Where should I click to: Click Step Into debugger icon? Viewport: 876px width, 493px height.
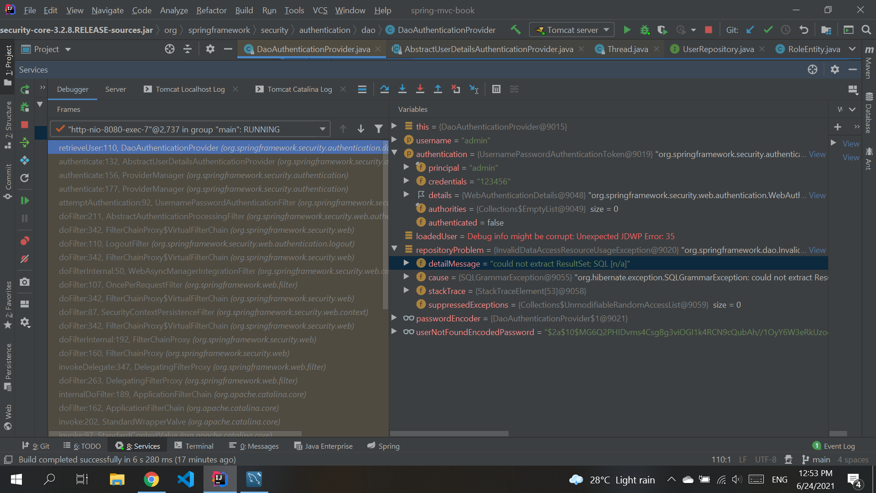402,89
